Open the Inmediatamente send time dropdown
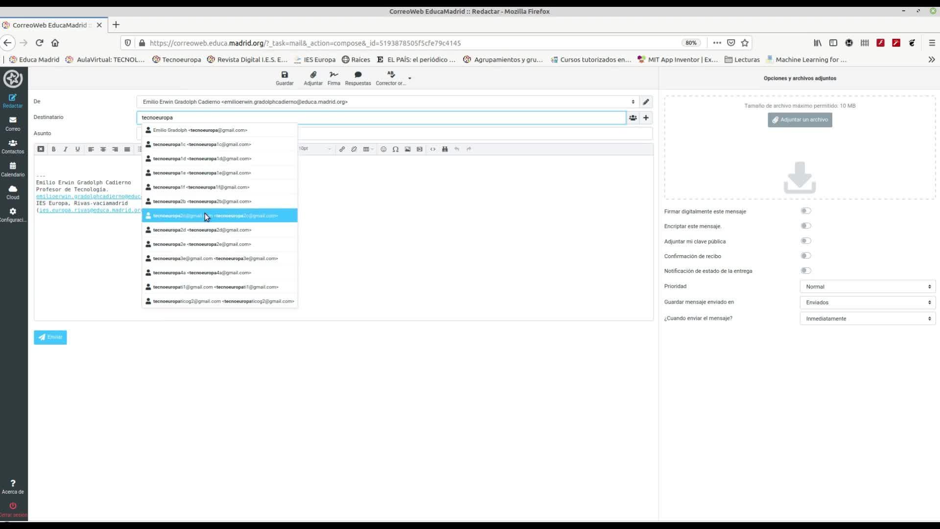 [x=867, y=318]
